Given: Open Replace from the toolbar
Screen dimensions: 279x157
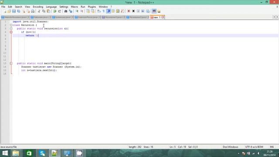Looking at the screenshot, I should 71,11.
